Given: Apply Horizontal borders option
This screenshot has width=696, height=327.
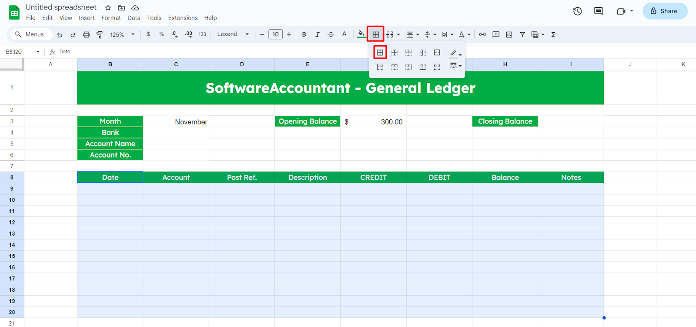Looking at the screenshot, I should pyautogui.click(x=408, y=53).
